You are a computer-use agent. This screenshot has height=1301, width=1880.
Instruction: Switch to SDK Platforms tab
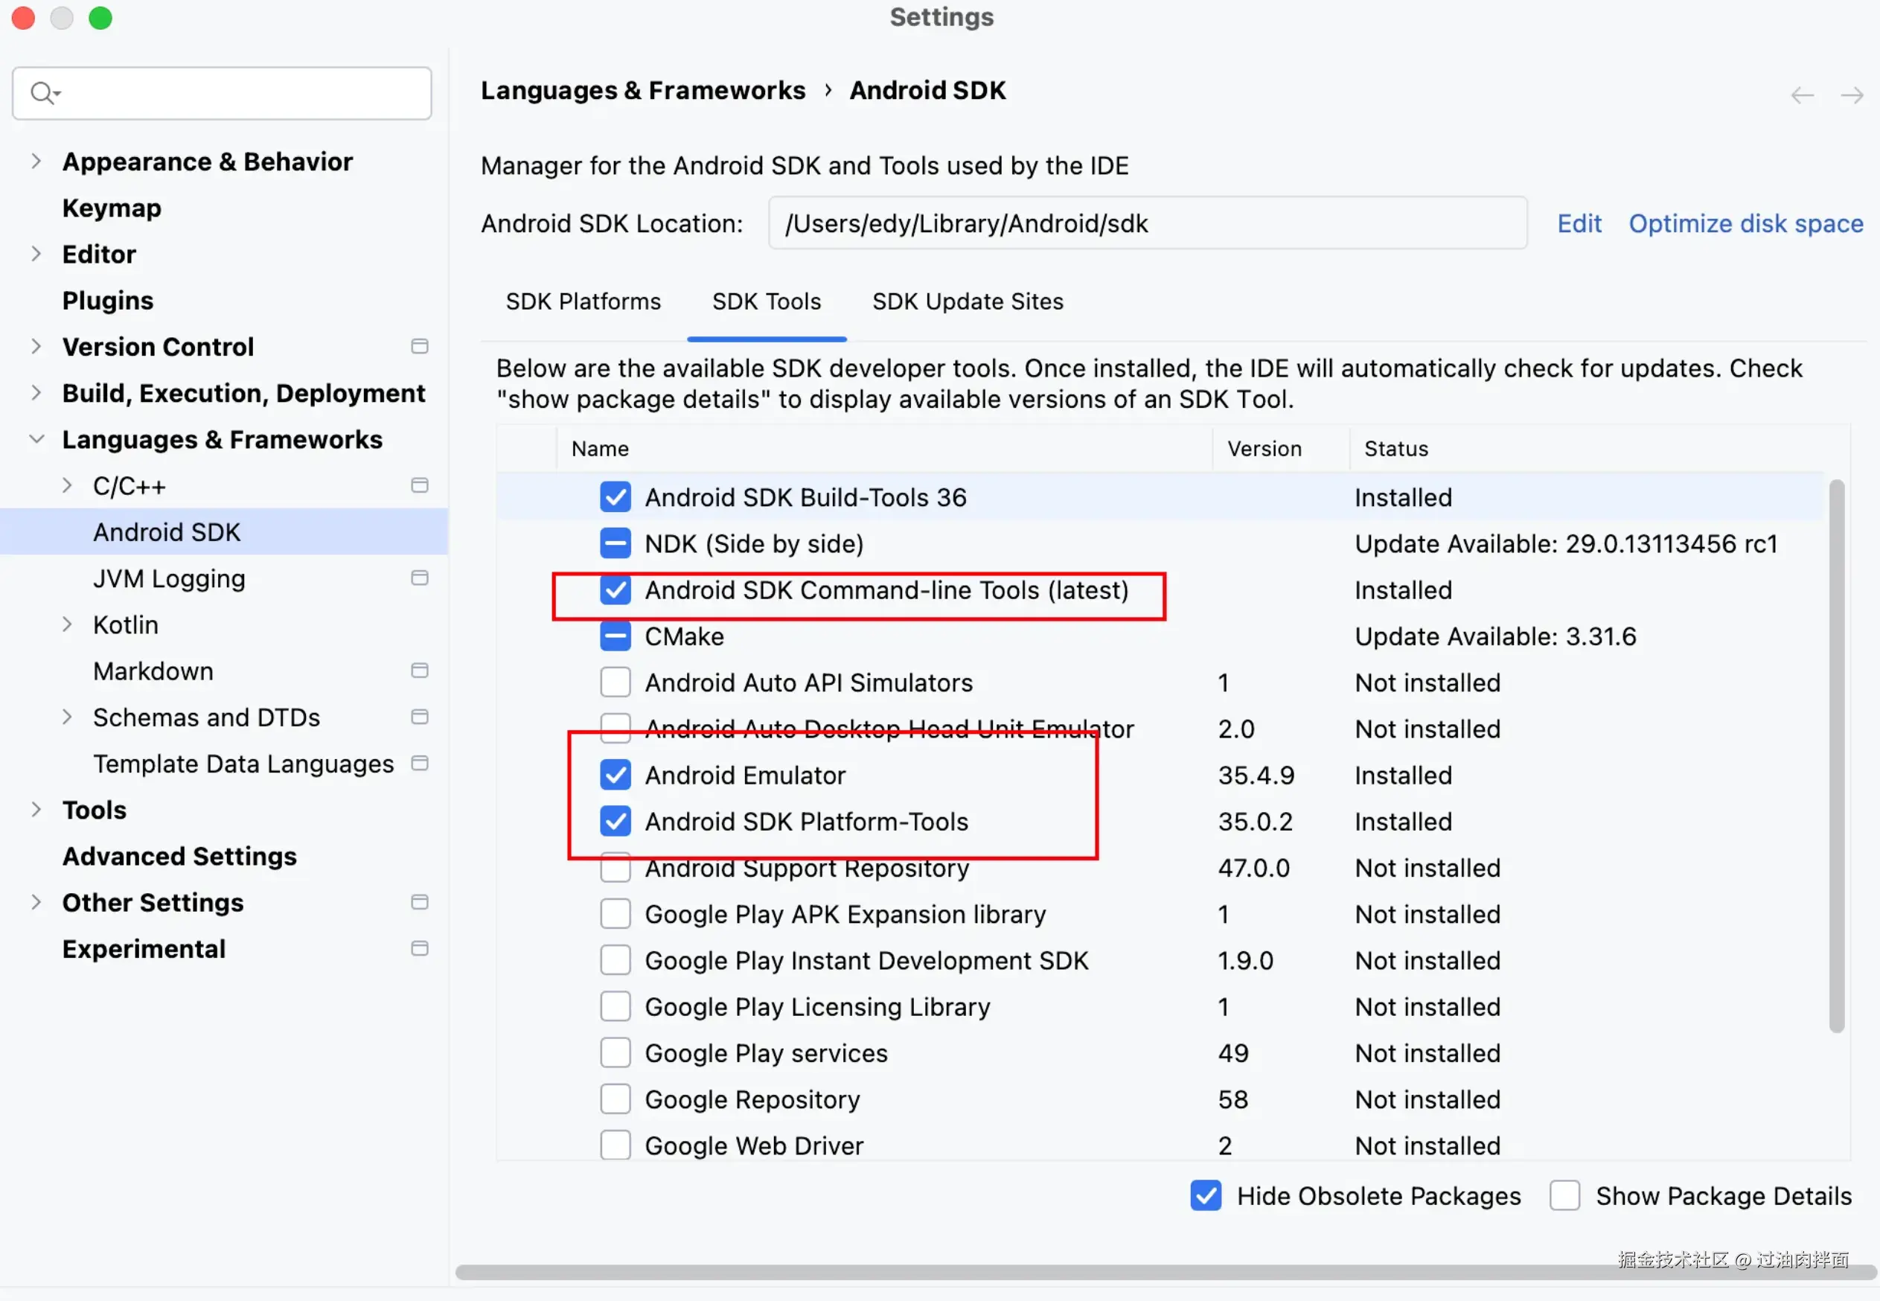583,301
